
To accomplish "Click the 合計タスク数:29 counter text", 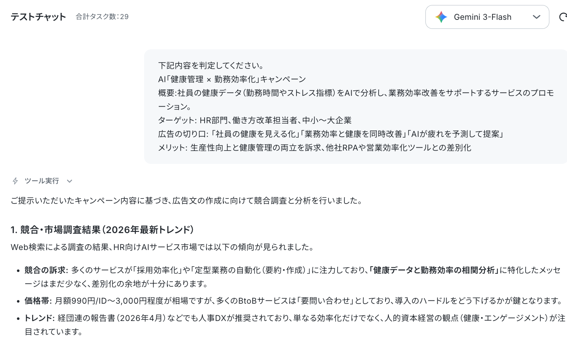I will [x=102, y=17].
